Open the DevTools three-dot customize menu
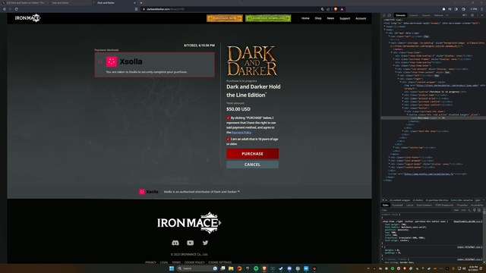This screenshot has height=273, width=486. coord(478,15)
